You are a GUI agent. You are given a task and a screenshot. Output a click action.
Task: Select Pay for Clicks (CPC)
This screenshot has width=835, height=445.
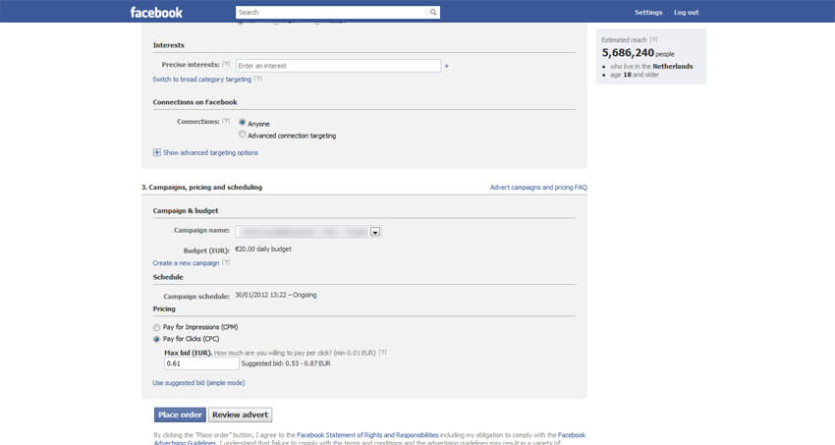pyautogui.click(x=156, y=339)
